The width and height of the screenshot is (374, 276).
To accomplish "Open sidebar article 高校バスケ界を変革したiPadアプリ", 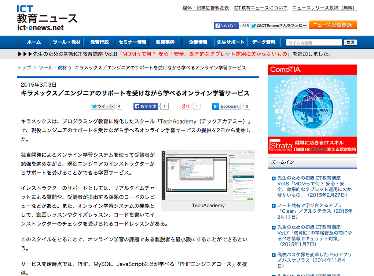I will coord(314,260).
